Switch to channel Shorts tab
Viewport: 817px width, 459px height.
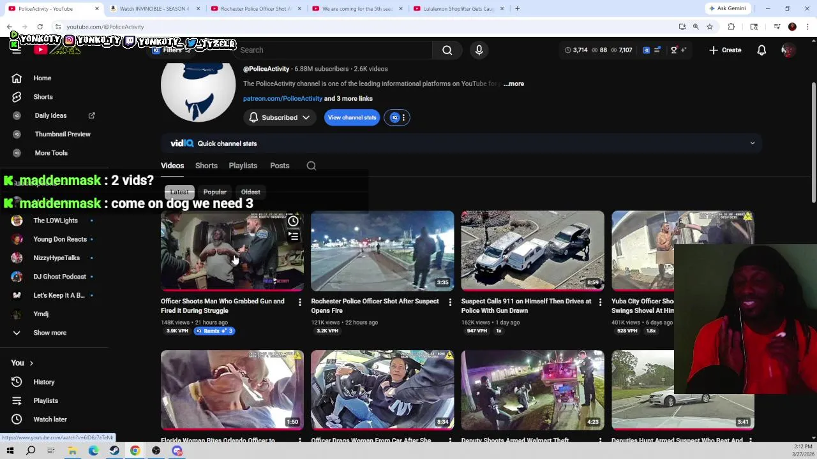[x=206, y=166]
